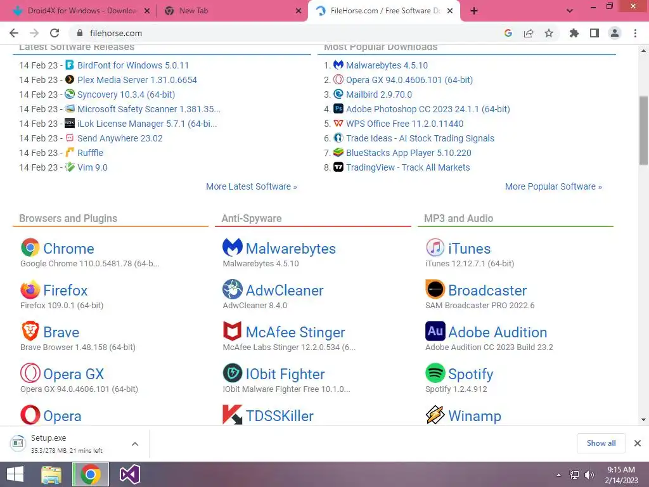Viewport: 649px width, 487px height.
Task: Open BlueStacks App Player 5.10.220 link
Action: coord(409,153)
